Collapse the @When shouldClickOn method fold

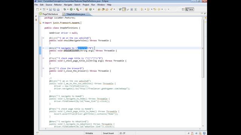(x=43, y=48)
